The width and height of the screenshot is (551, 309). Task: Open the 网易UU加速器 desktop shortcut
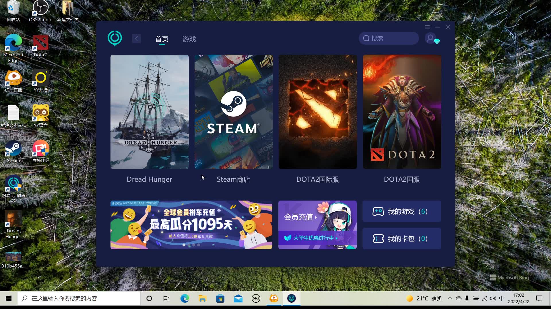coord(13,189)
